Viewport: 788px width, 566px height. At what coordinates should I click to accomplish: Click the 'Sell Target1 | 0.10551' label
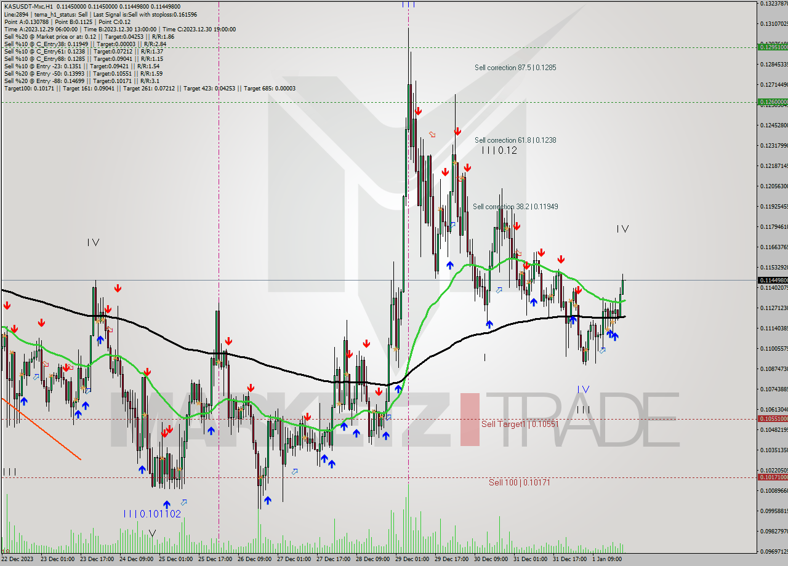coord(520,424)
